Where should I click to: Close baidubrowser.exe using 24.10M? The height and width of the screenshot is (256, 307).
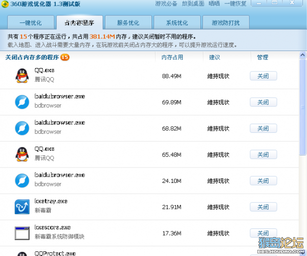[264, 181]
